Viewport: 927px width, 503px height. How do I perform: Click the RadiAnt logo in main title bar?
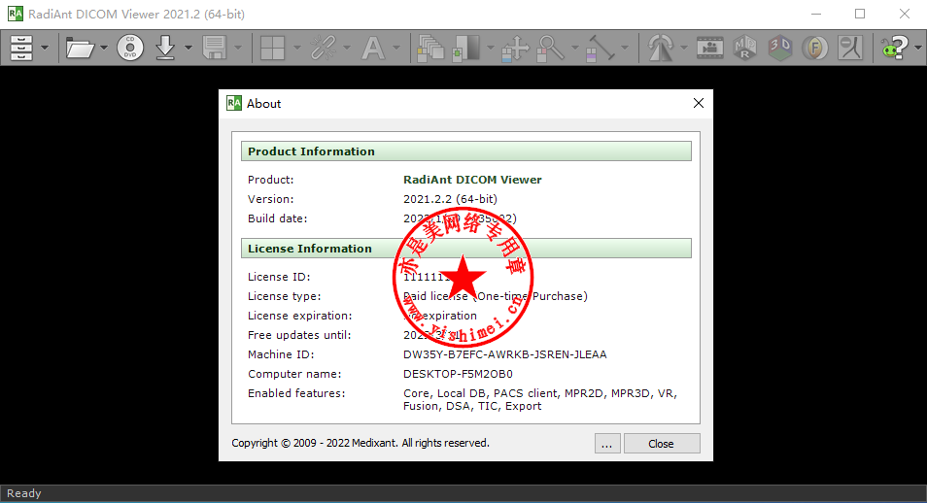coord(16,14)
